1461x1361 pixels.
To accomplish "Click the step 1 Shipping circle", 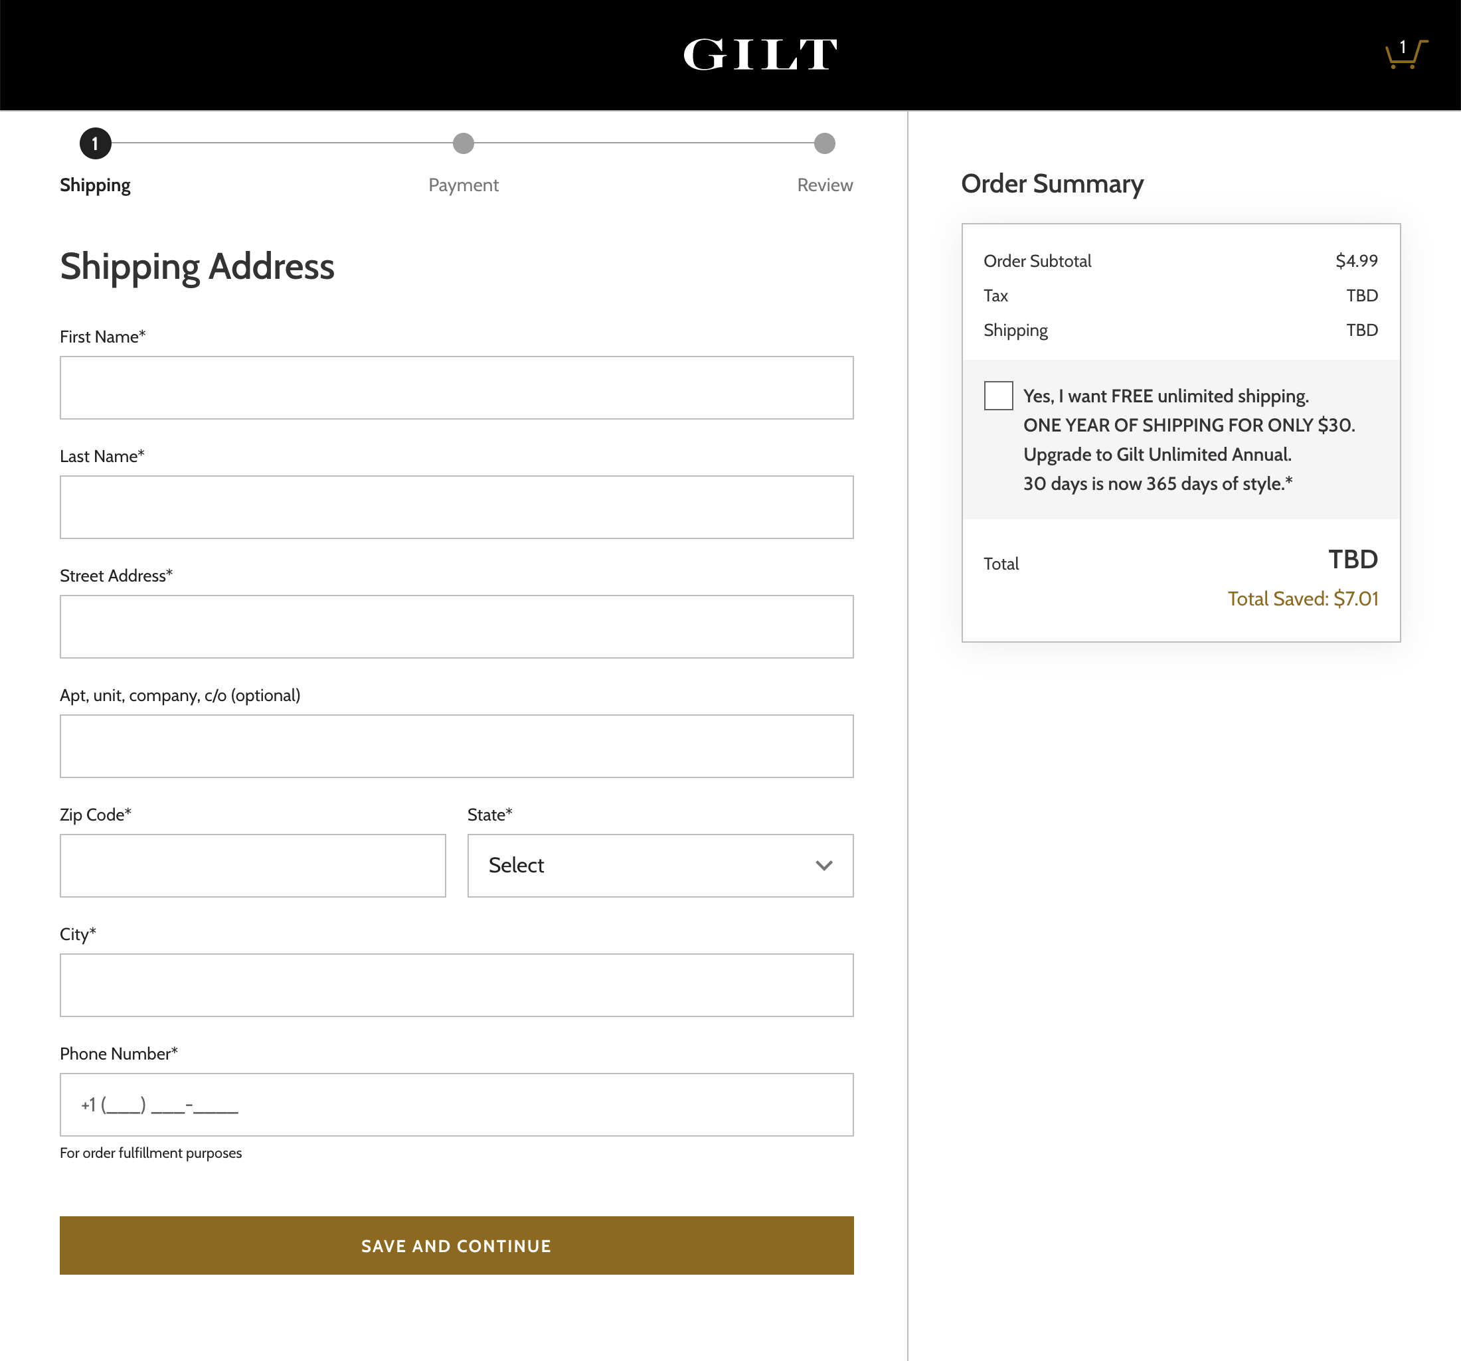I will [96, 143].
